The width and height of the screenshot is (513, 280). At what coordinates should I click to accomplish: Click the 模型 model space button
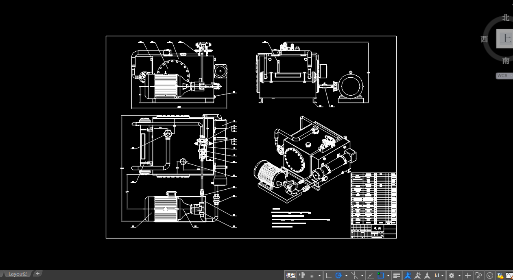pyautogui.click(x=290, y=276)
